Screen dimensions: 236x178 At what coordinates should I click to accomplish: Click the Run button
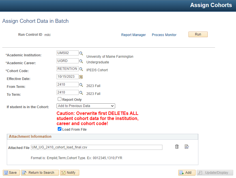pyautogui.click(x=198, y=34)
